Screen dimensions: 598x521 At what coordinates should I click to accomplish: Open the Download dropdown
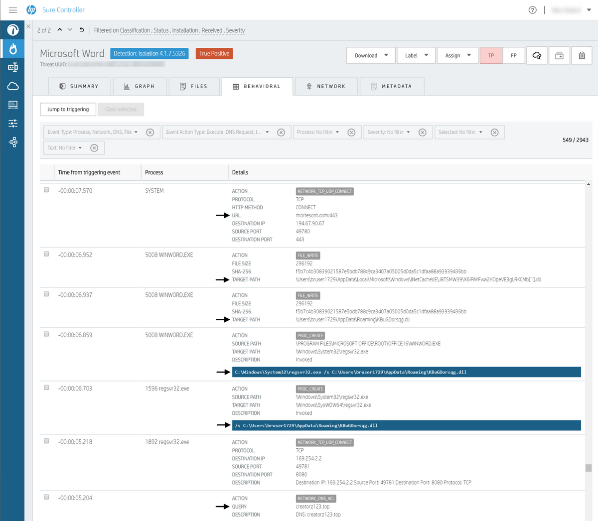tap(371, 55)
